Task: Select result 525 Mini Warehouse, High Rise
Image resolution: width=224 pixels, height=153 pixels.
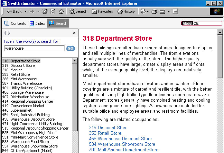Action: click(x=28, y=133)
